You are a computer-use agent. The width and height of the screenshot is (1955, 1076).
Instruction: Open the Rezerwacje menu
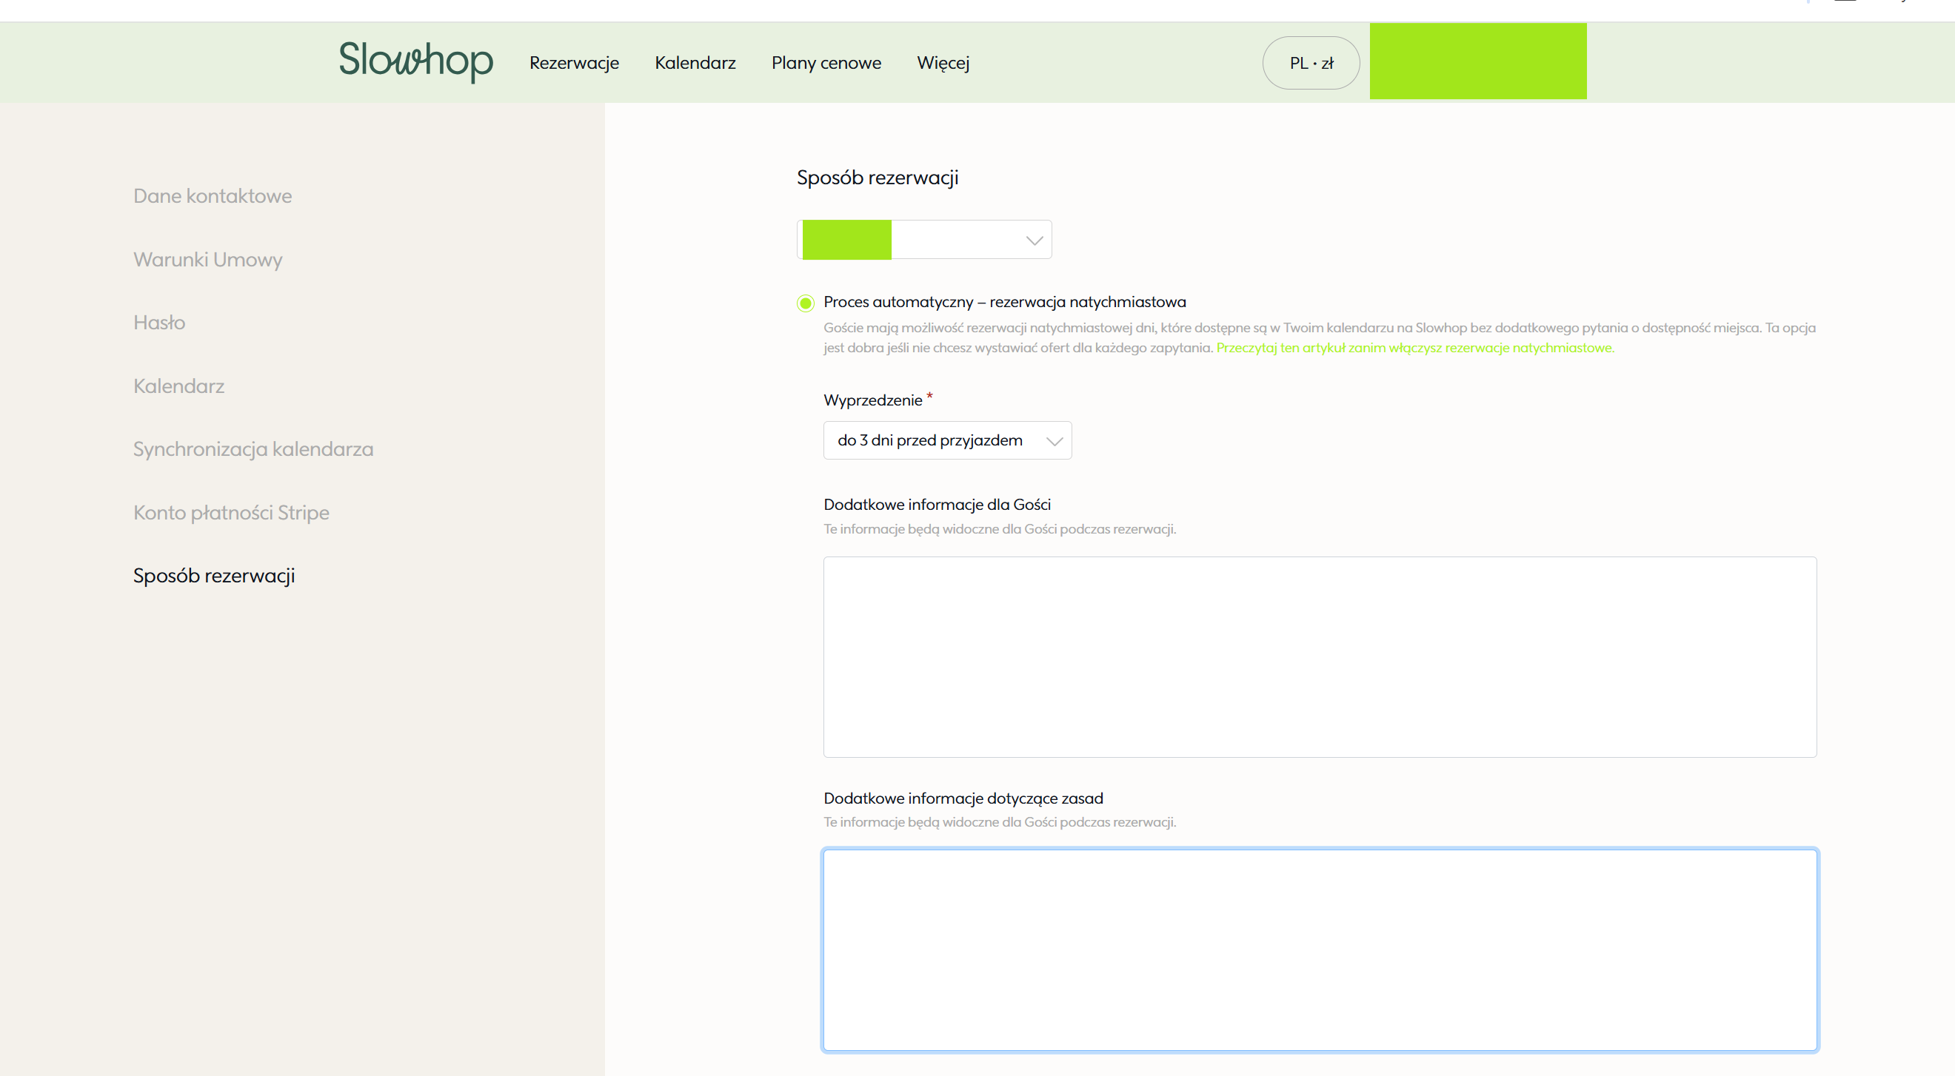574,63
